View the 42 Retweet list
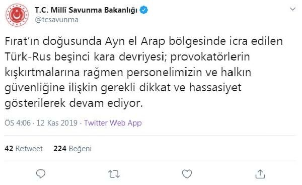Screen dimensions: 302x185 [24, 149]
